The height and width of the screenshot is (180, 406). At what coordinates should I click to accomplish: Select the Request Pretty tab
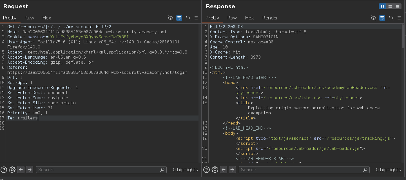pyautogui.click(x=10, y=18)
